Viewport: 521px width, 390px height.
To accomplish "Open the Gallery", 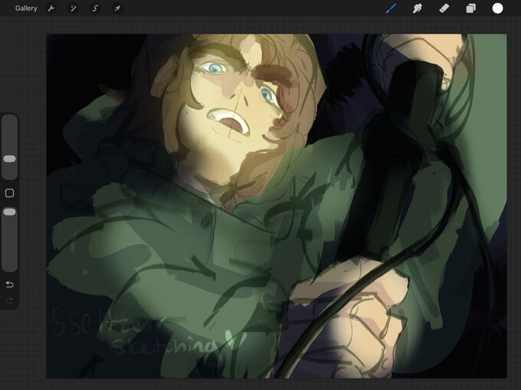I will (26, 8).
